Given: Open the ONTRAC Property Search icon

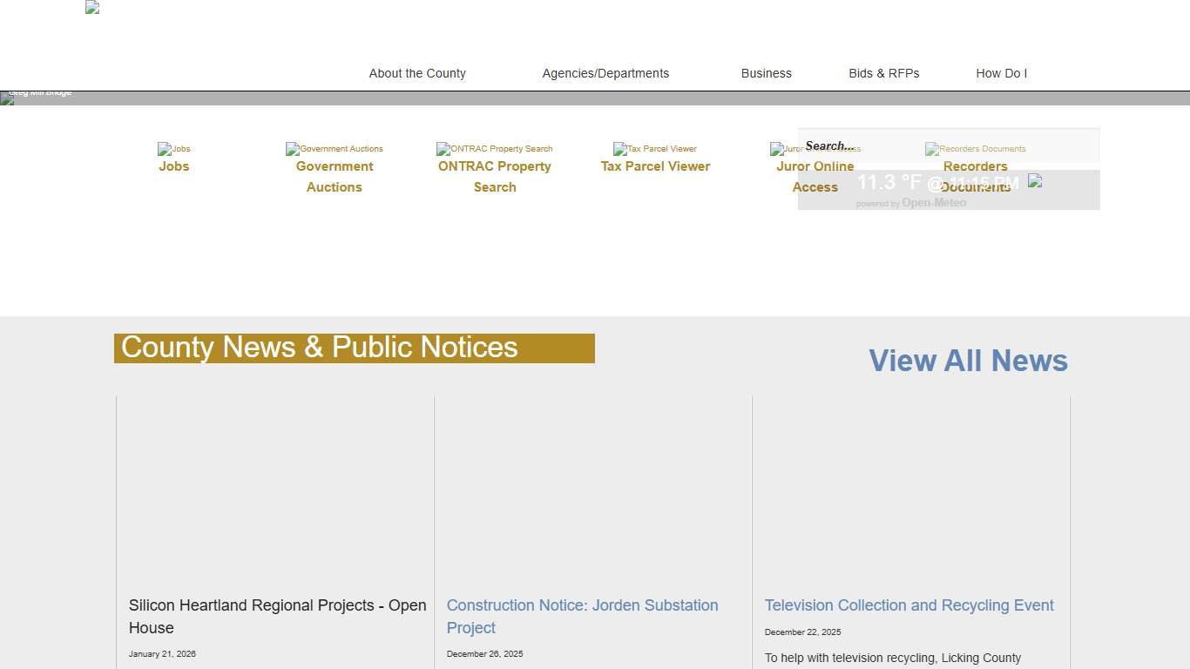Looking at the screenshot, I should (x=494, y=149).
